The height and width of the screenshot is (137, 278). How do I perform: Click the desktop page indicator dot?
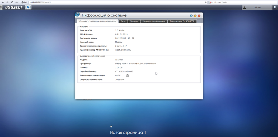tap(111, 126)
